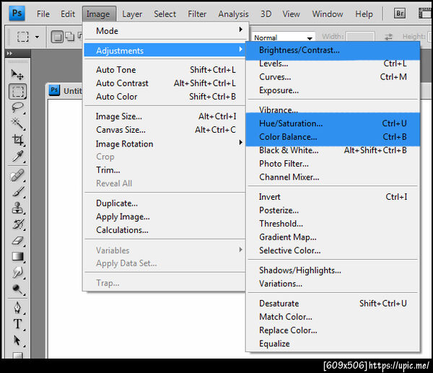Click the Photoshop Ps logo icon

(17, 13)
